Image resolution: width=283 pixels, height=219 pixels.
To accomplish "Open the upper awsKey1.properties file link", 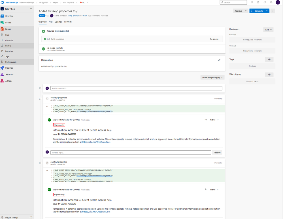I will point(59,97).
